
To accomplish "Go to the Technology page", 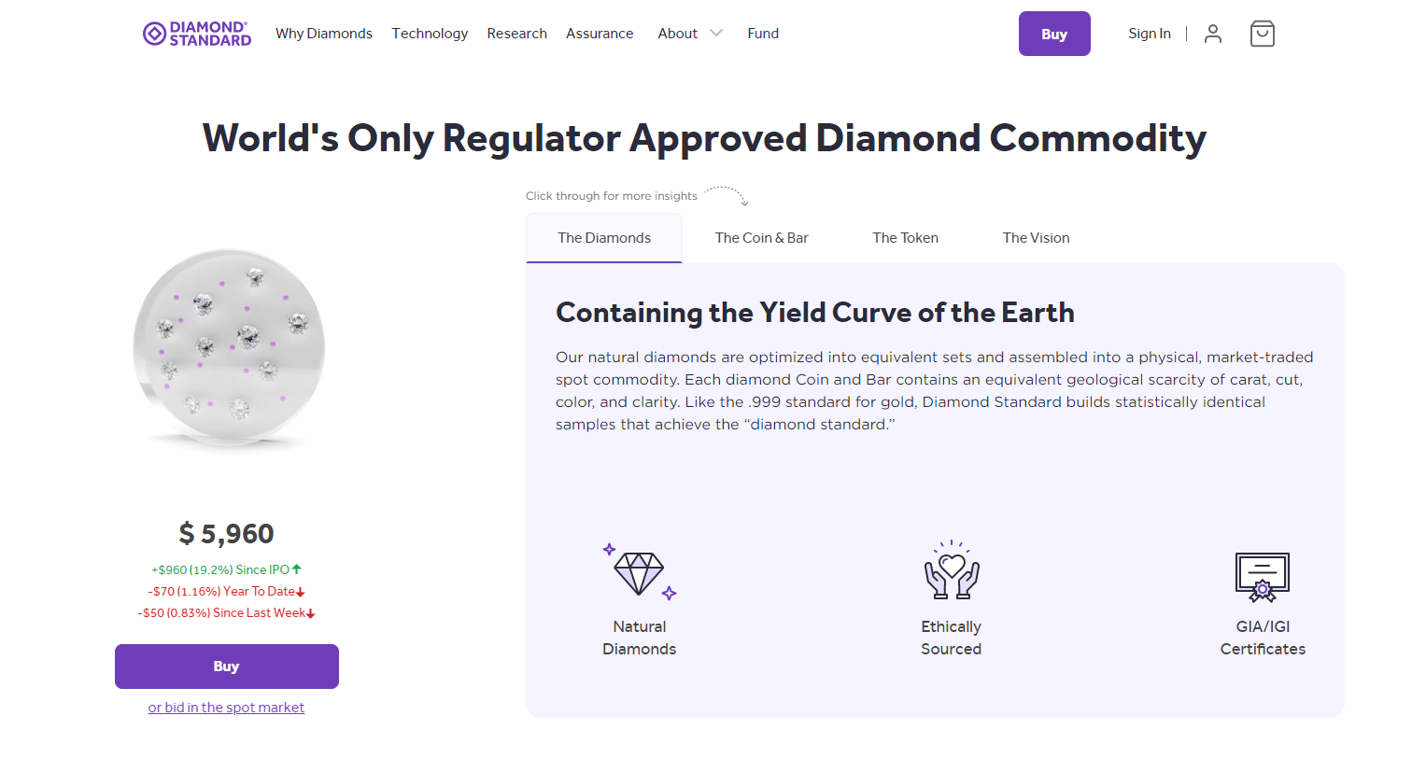I will 430,34.
